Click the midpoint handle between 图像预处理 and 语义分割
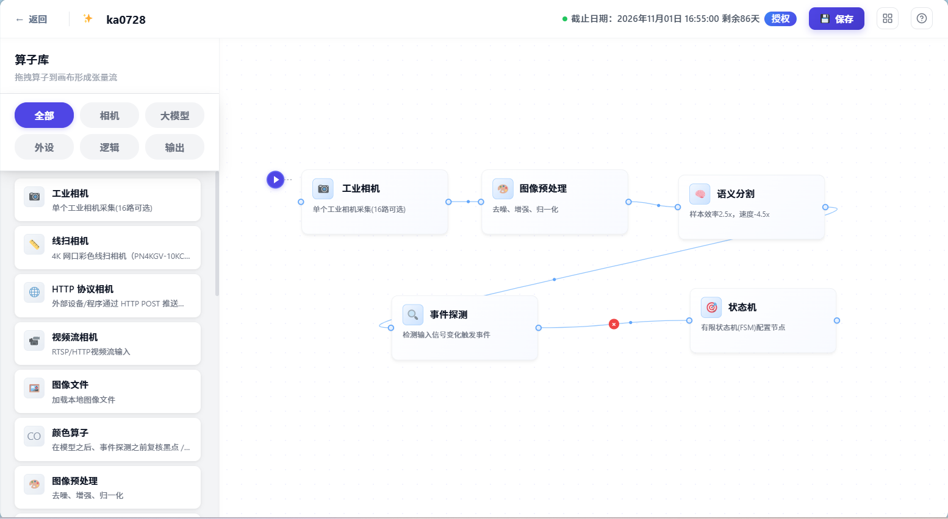The width and height of the screenshot is (948, 519). point(658,205)
